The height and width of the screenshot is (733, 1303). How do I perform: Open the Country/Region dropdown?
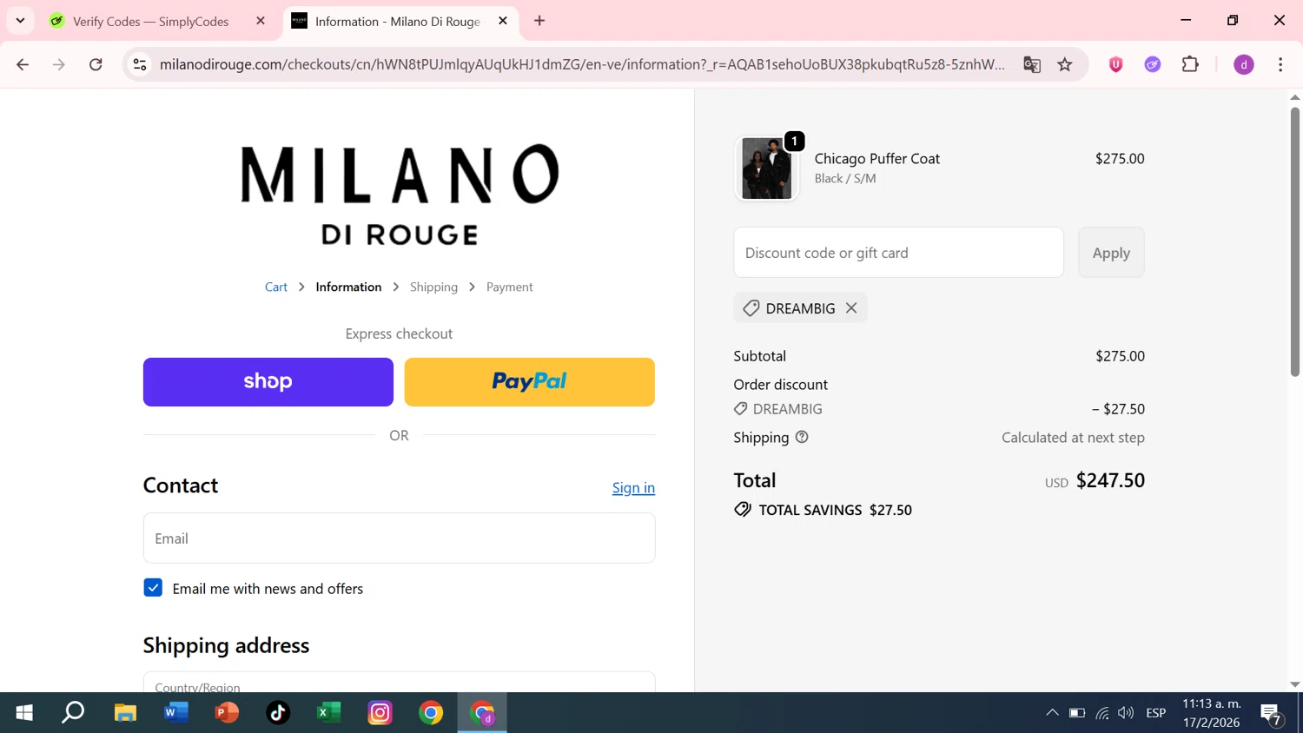pos(399,682)
